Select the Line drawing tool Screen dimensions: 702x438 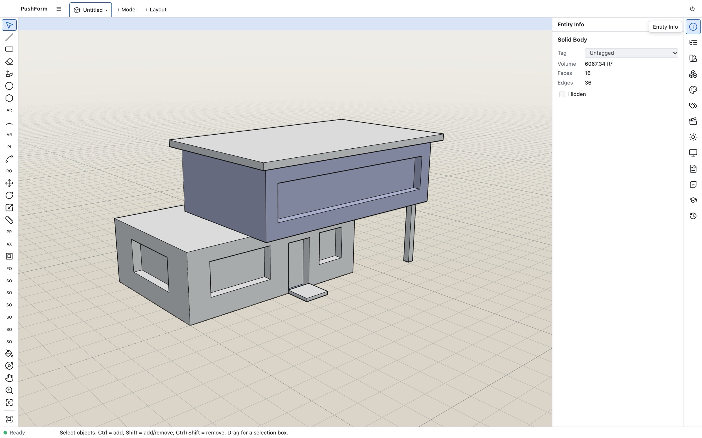click(9, 37)
